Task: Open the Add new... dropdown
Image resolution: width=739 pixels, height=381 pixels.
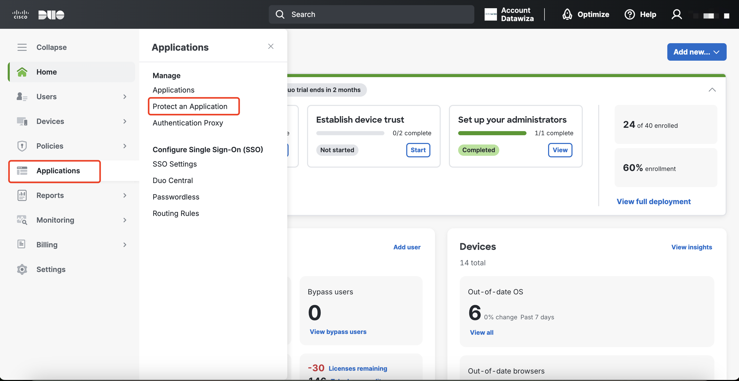Action: (697, 52)
